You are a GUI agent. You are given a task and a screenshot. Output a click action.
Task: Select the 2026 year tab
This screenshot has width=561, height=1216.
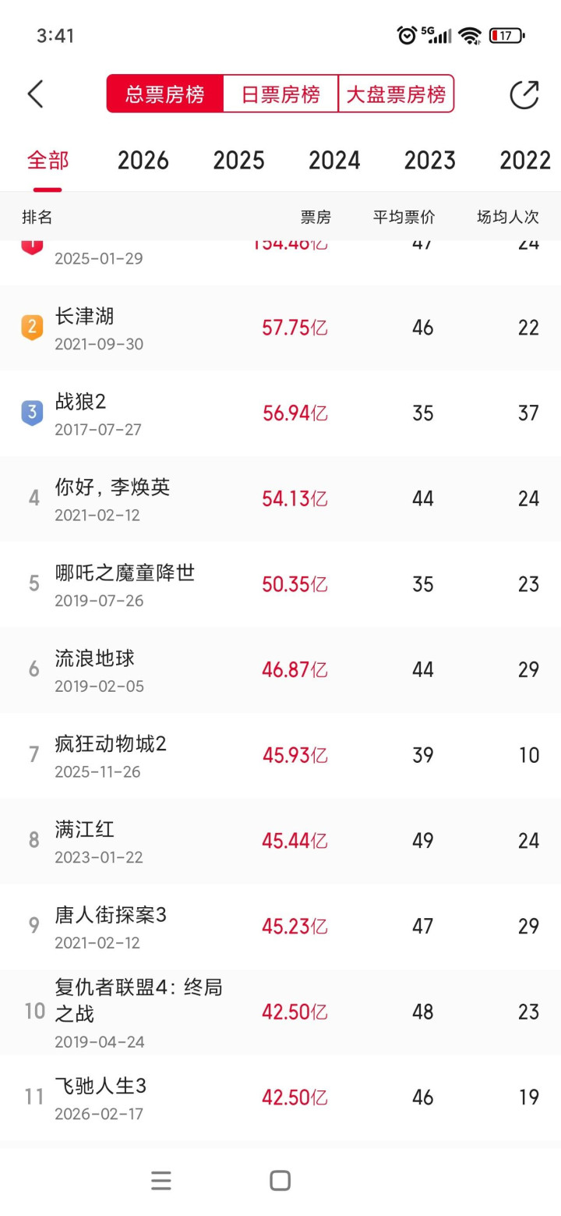tap(143, 161)
